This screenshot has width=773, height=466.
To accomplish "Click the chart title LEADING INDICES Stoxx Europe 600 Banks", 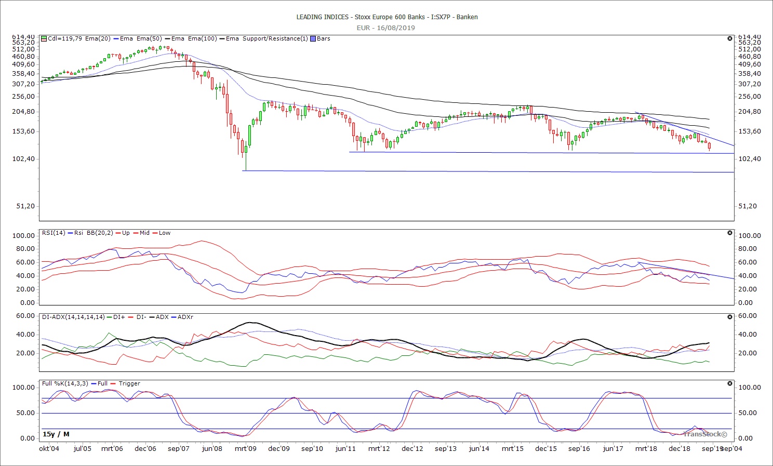I will pyautogui.click(x=386, y=17).
